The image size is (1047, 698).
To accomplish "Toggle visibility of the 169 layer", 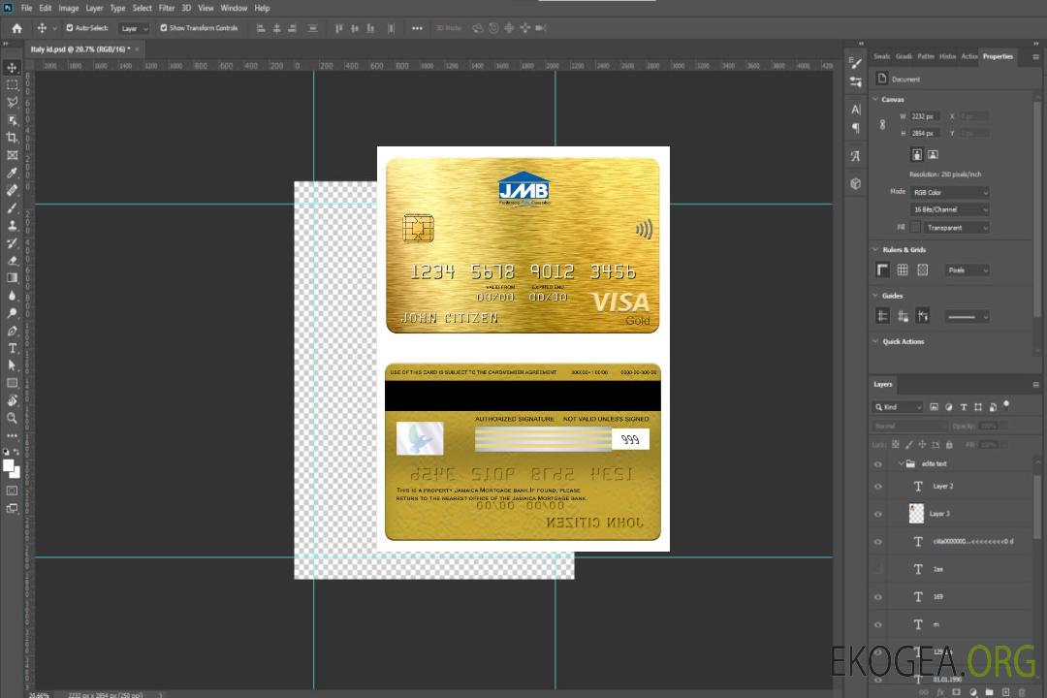I will pyautogui.click(x=878, y=597).
